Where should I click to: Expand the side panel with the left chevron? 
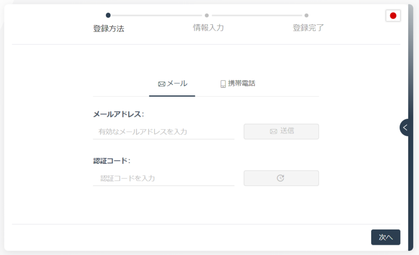(405, 127)
